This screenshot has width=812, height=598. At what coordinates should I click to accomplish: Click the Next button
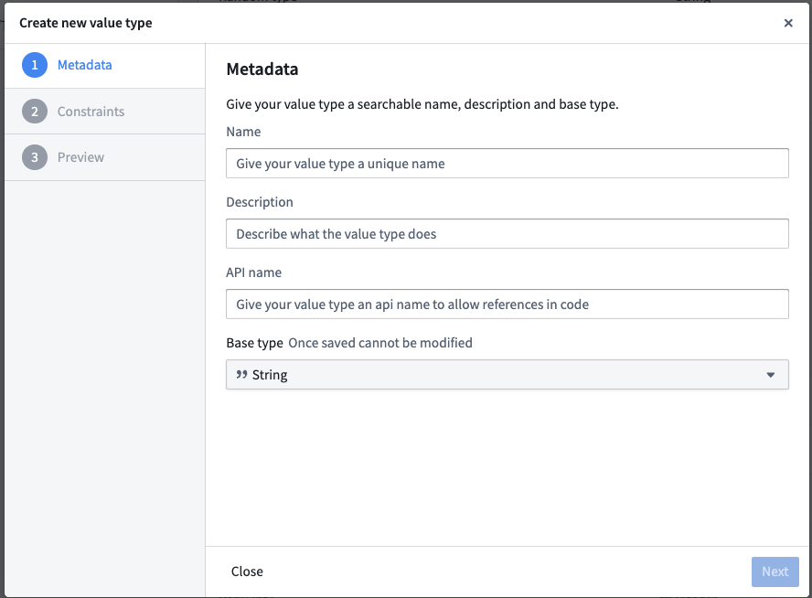775,571
